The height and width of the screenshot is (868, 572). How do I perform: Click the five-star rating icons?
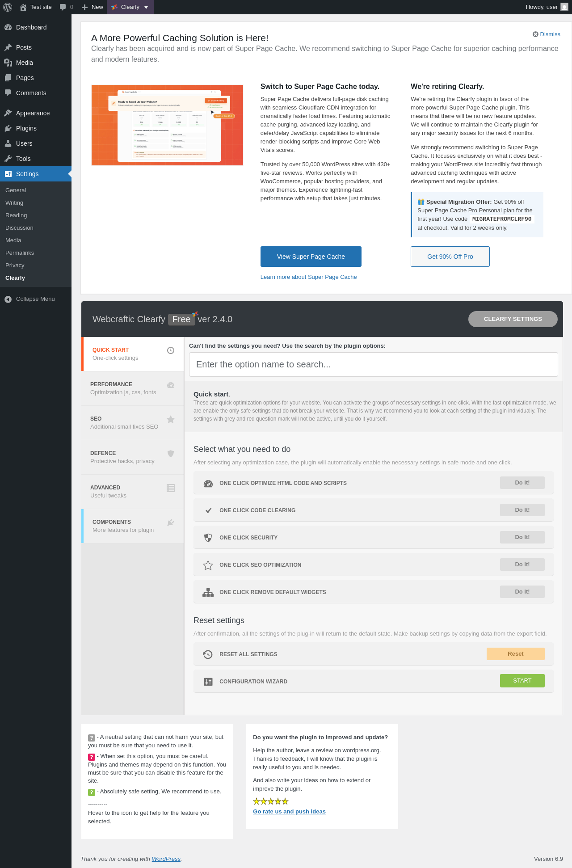(271, 801)
